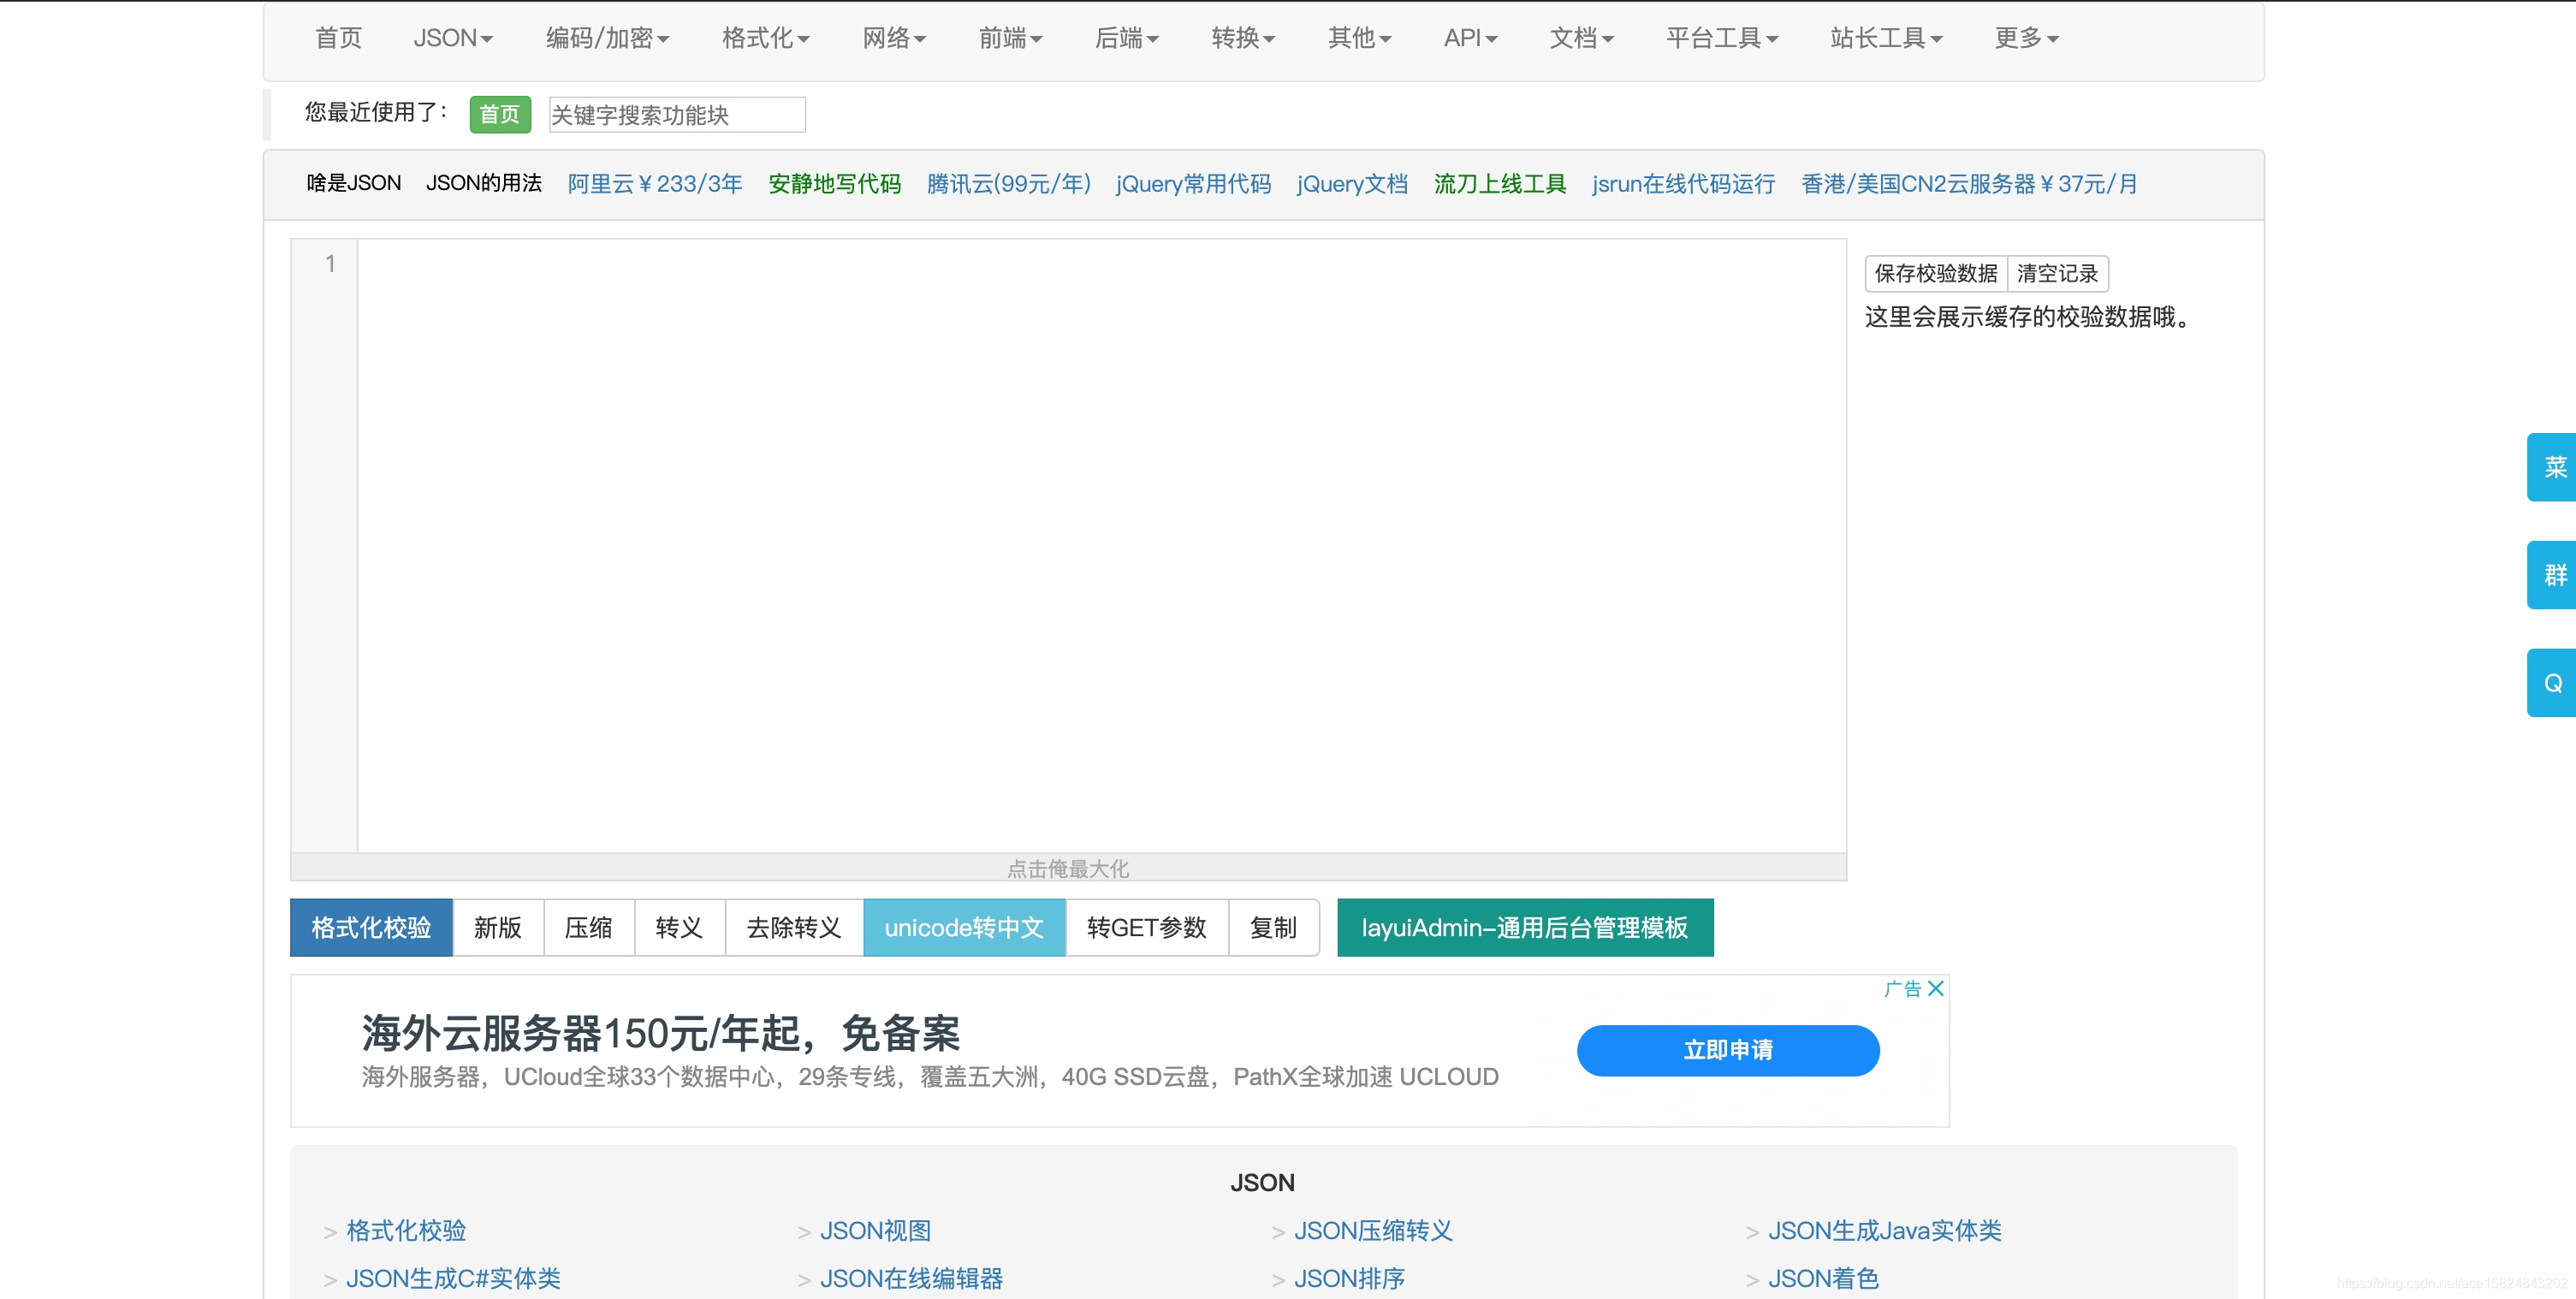Expand the 编码/加密 dropdown menu
The image size is (2576, 1299).
607,38
